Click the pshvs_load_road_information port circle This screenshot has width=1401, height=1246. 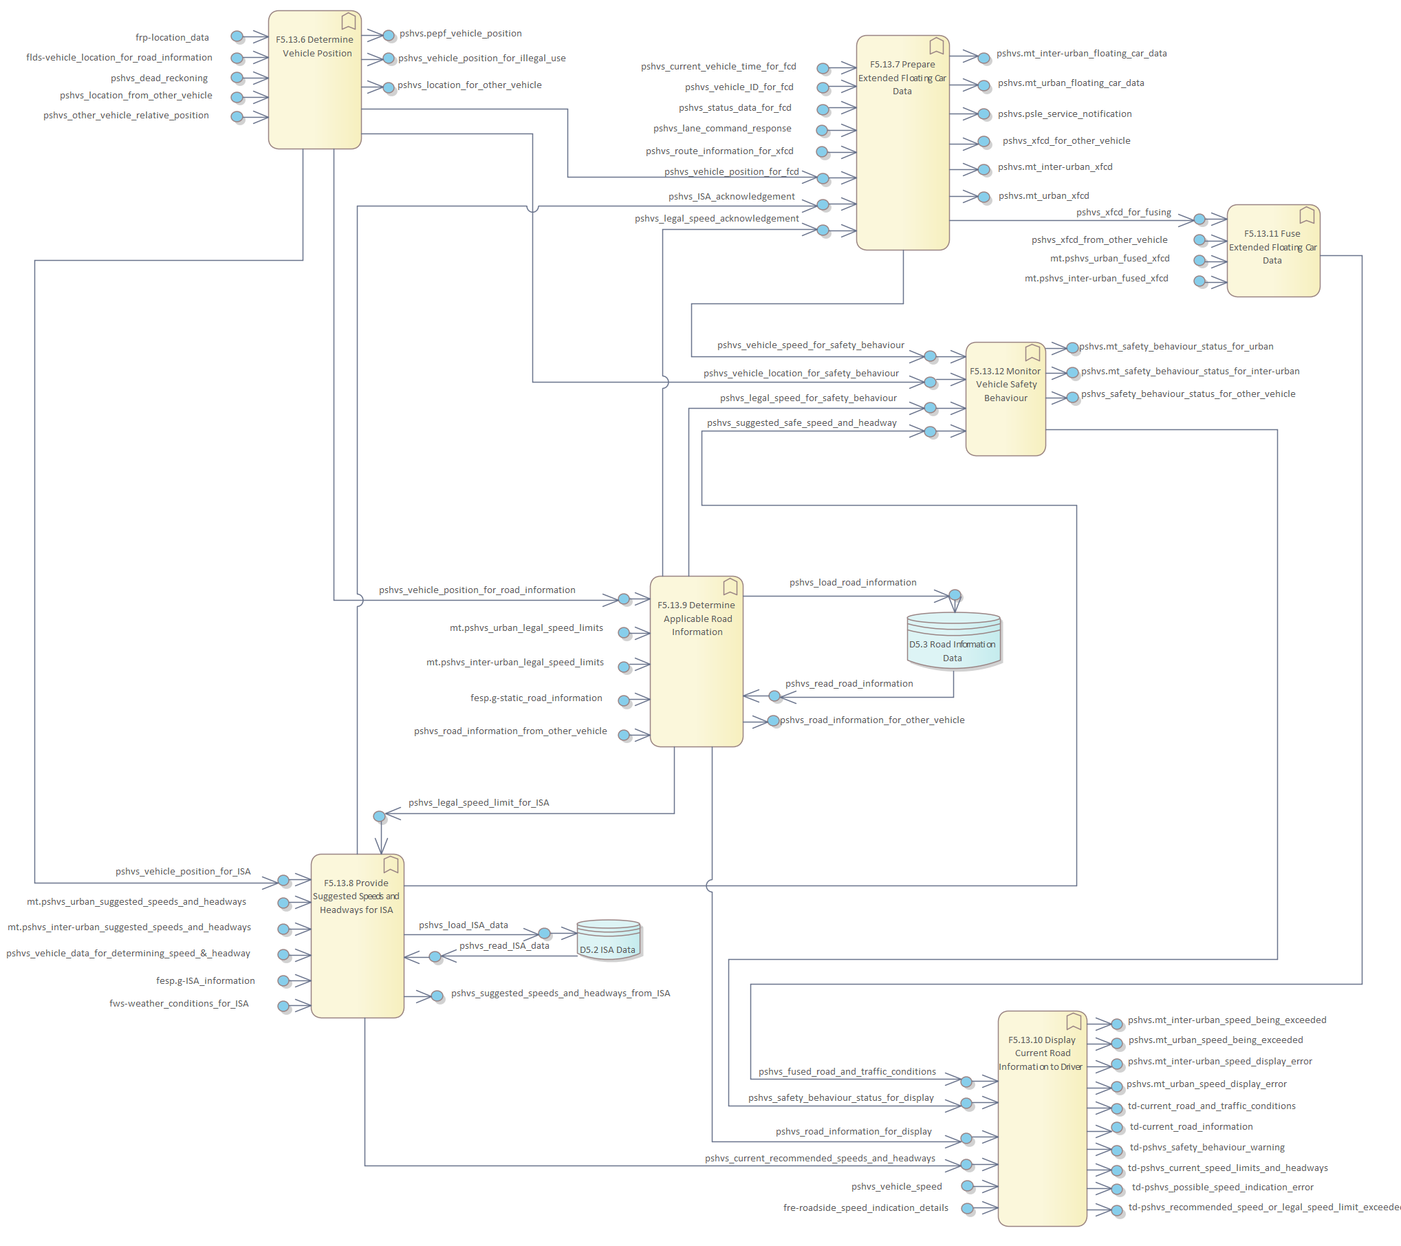point(955,595)
